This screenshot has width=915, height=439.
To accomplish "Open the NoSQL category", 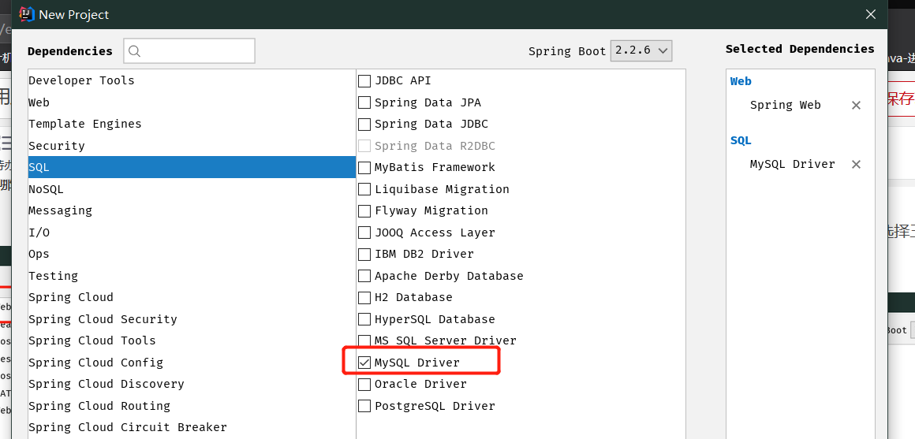I will (192, 189).
